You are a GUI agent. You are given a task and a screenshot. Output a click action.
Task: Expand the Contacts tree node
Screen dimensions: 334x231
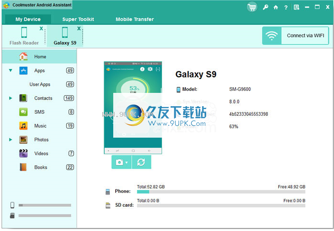point(10,98)
